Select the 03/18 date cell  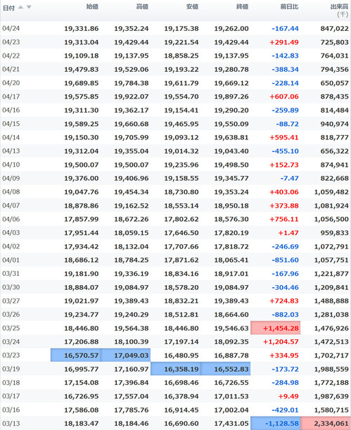point(11,383)
